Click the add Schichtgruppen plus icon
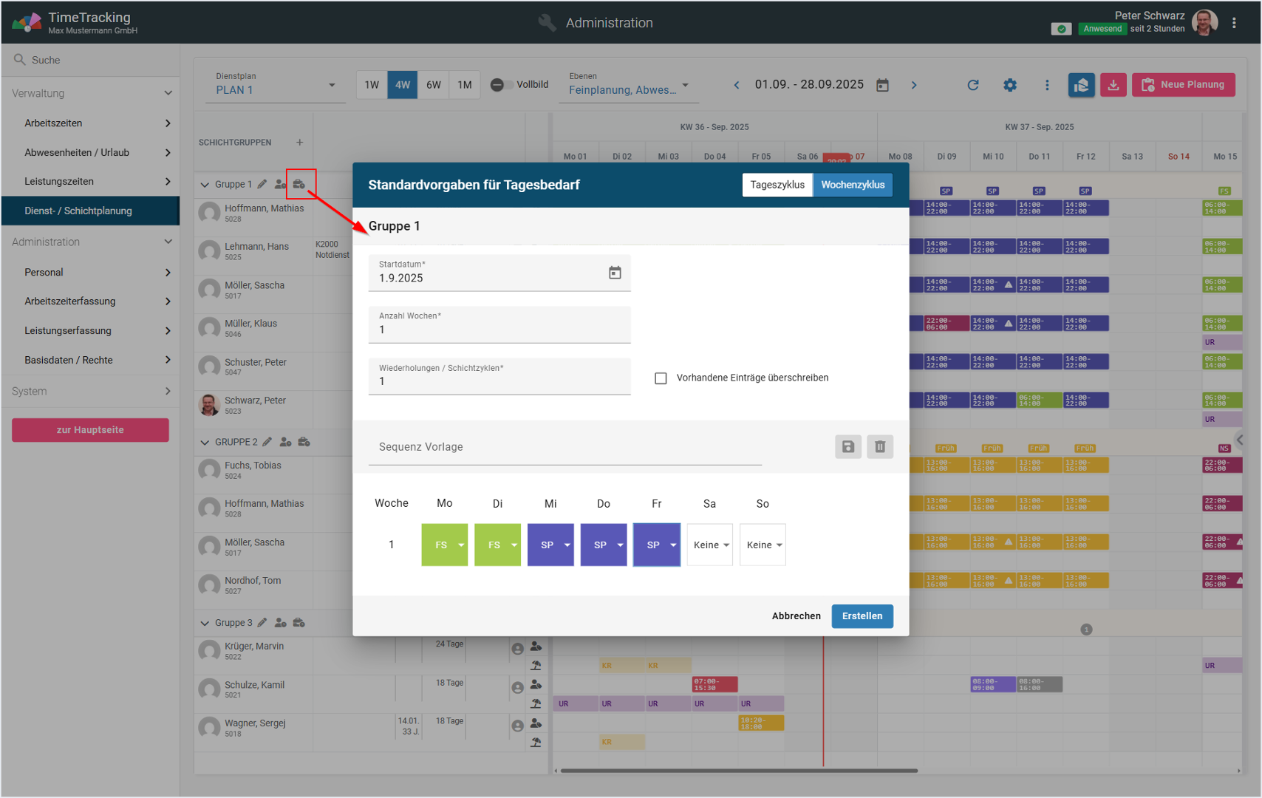This screenshot has width=1262, height=798. 299,142
